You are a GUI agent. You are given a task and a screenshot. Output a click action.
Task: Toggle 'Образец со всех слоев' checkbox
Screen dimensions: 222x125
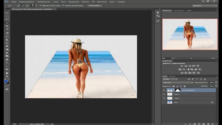coord(40,6)
